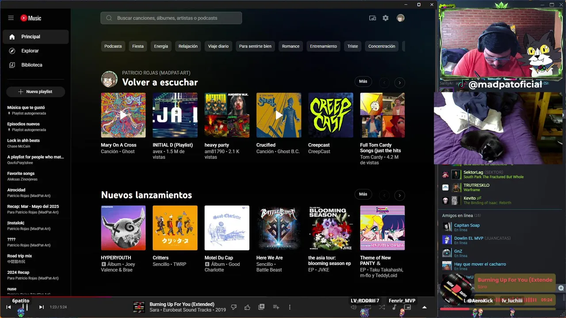Image resolution: width=566 pixels, height=318 pixels.
Task: Click the YouTube Music logo
Action: click(31, 18)
